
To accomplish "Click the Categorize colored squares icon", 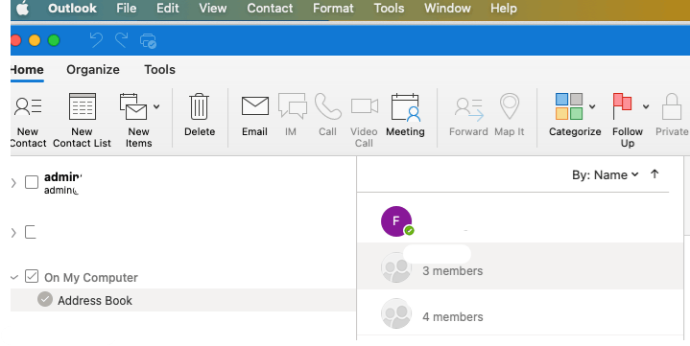I will pyautogui.click(x=569, y=106).
